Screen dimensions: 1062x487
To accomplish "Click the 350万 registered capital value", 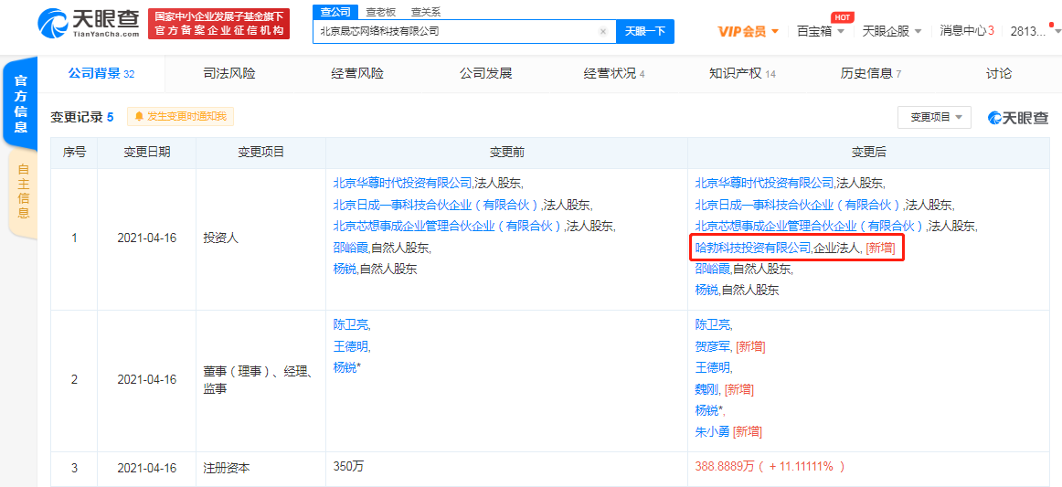I will pos(350,466).
